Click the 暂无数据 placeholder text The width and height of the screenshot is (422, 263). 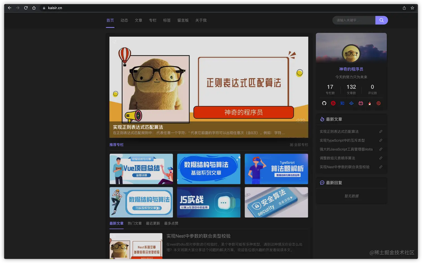351,196
